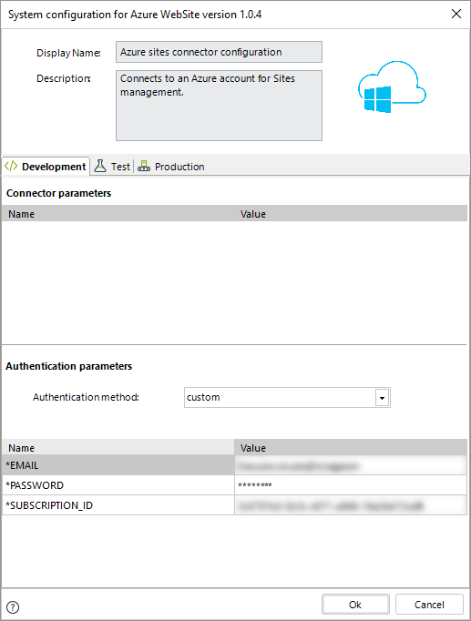Image resolution: width=471 pixels, height=621 pixels.
Task: Close the System configuration dialog
Action: 456,14
